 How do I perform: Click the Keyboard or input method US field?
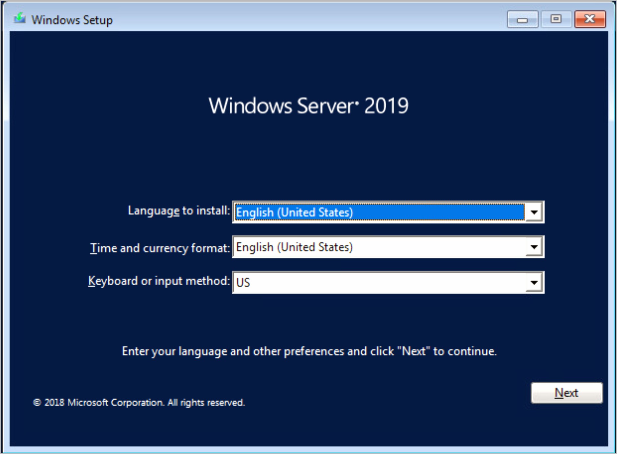pyautogui.click(x=388, y=282)
